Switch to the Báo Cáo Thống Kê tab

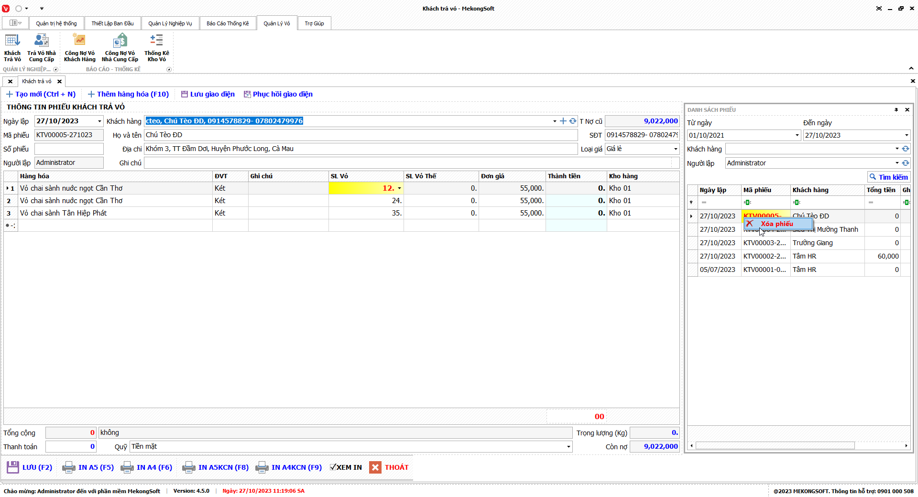[228, 23]
